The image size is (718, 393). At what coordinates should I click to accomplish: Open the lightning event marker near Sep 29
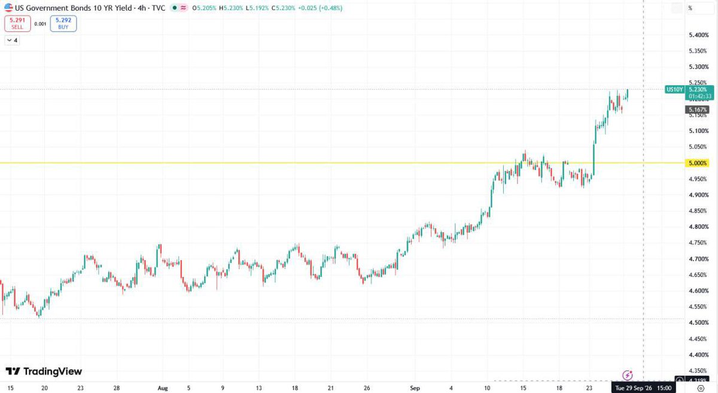click(628, 376)
